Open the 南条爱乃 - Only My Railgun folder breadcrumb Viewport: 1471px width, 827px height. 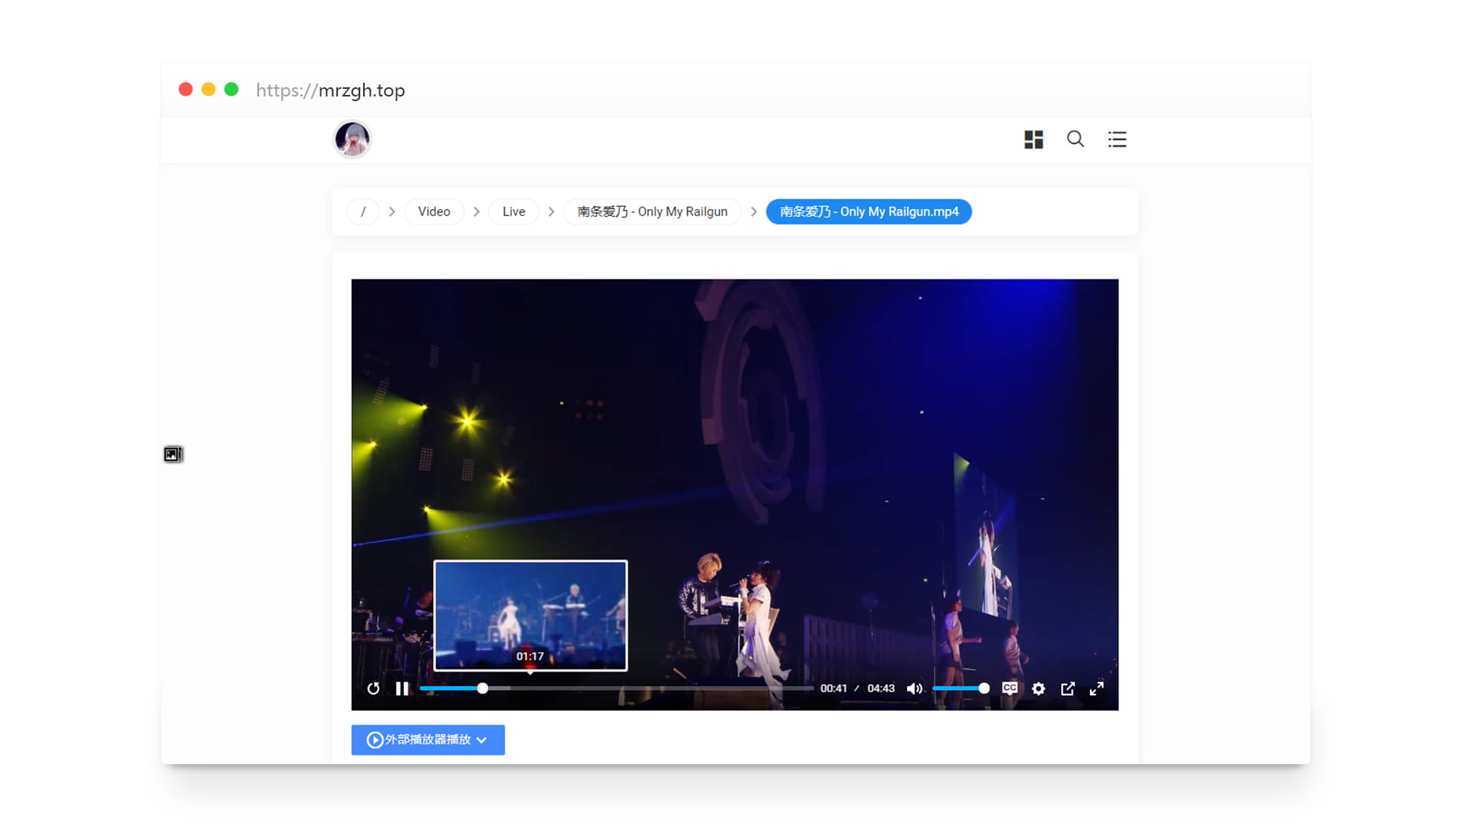point(652,211)
